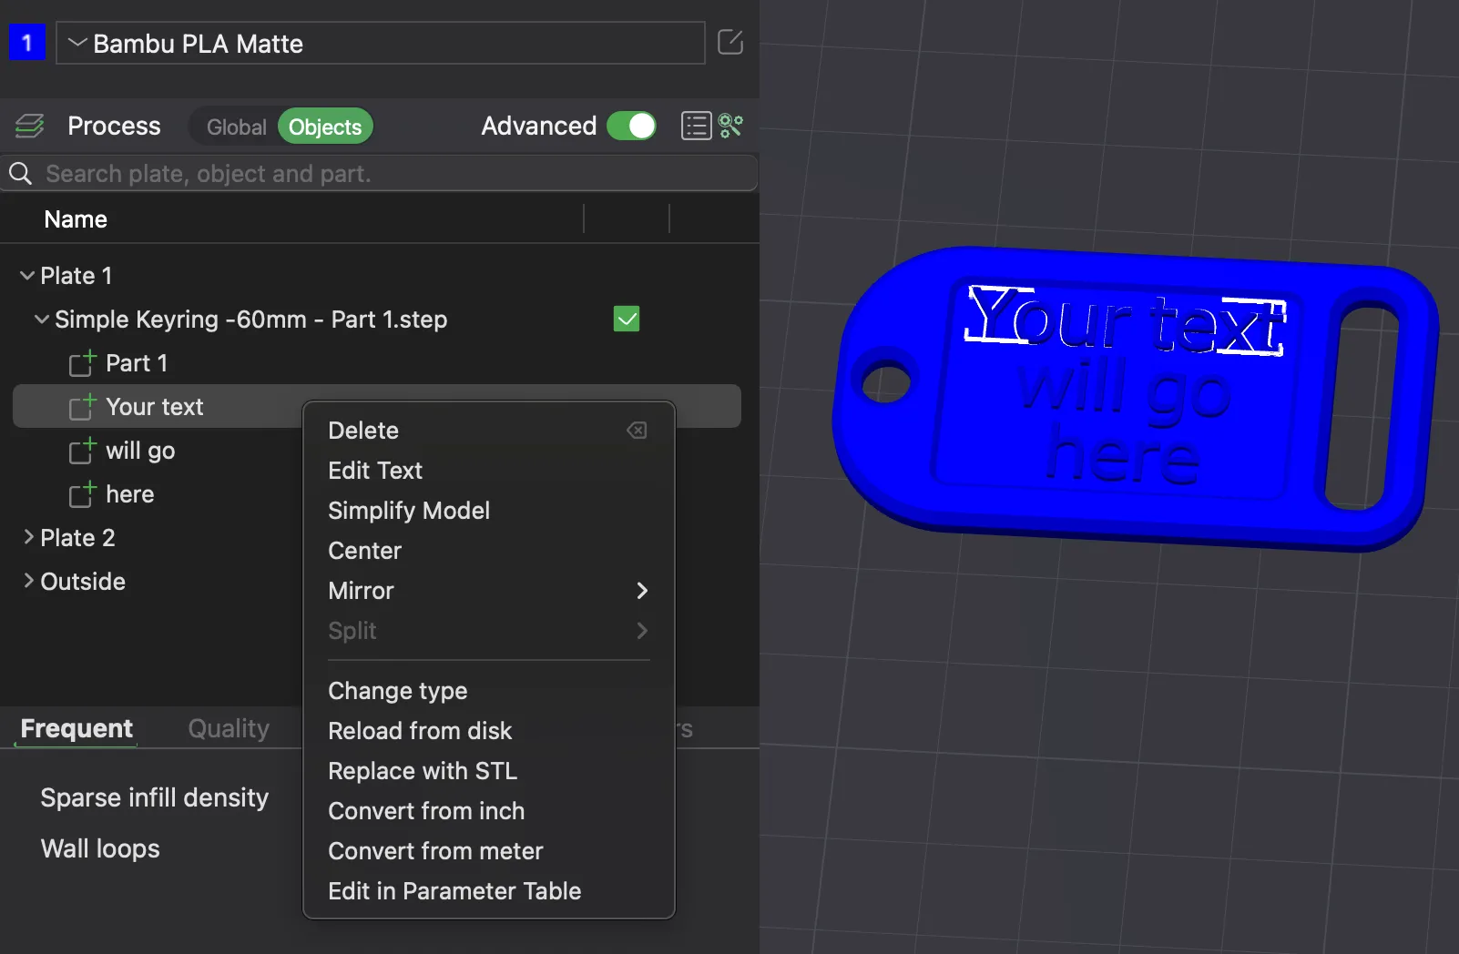Screen dimensions: 1459x954
Task: Click the blue filament 1 color swatch
Action: (x=27, y=42)
